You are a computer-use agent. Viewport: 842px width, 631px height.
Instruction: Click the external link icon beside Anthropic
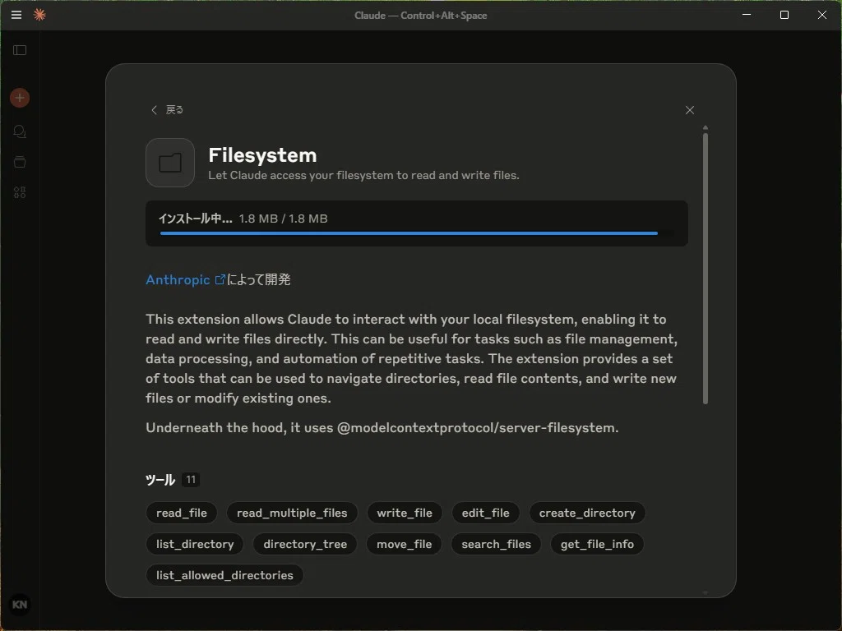tap(220, 279)
